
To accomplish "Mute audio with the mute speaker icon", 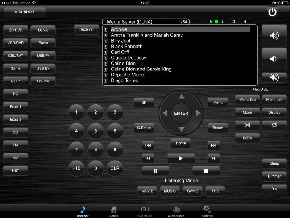I will click(274, 77).
